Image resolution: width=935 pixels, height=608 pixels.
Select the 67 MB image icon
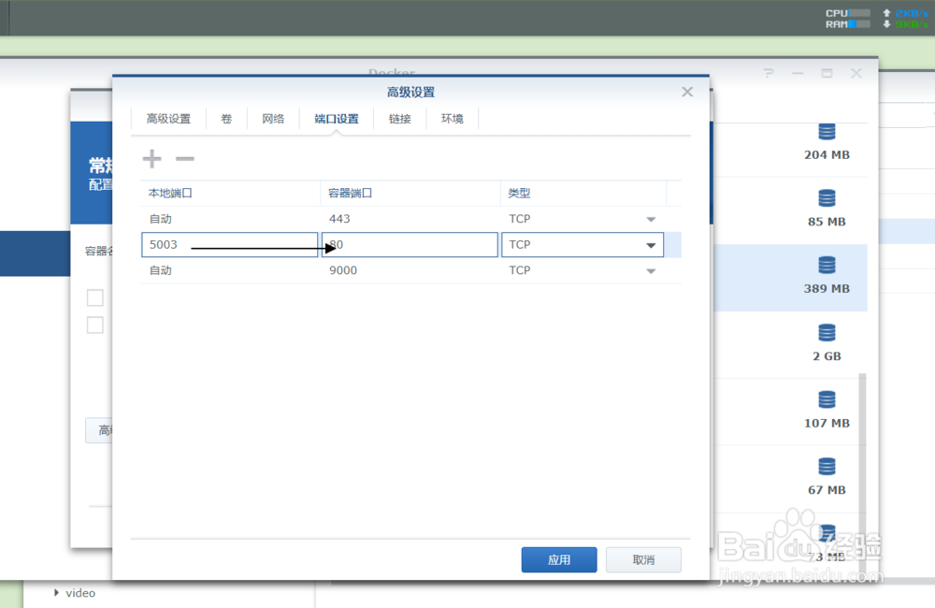827,466
